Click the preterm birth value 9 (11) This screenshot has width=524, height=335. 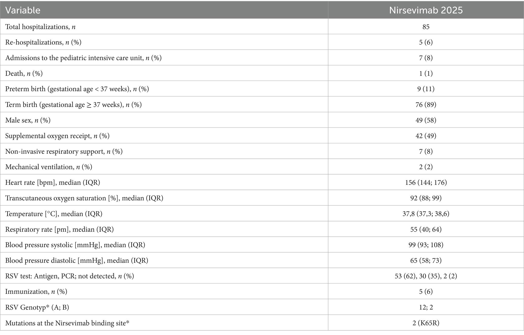click(x=426, y=89)
